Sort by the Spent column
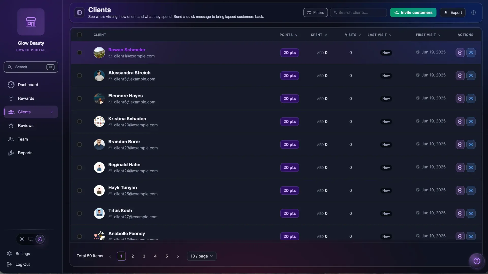The image size is (488, 274). 319,35
